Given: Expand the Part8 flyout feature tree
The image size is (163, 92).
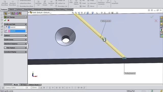Looking at the screenshot, I should pyautogui.click(x=29, y=13).
